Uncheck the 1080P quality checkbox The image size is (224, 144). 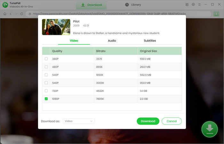tap(46, 99)
